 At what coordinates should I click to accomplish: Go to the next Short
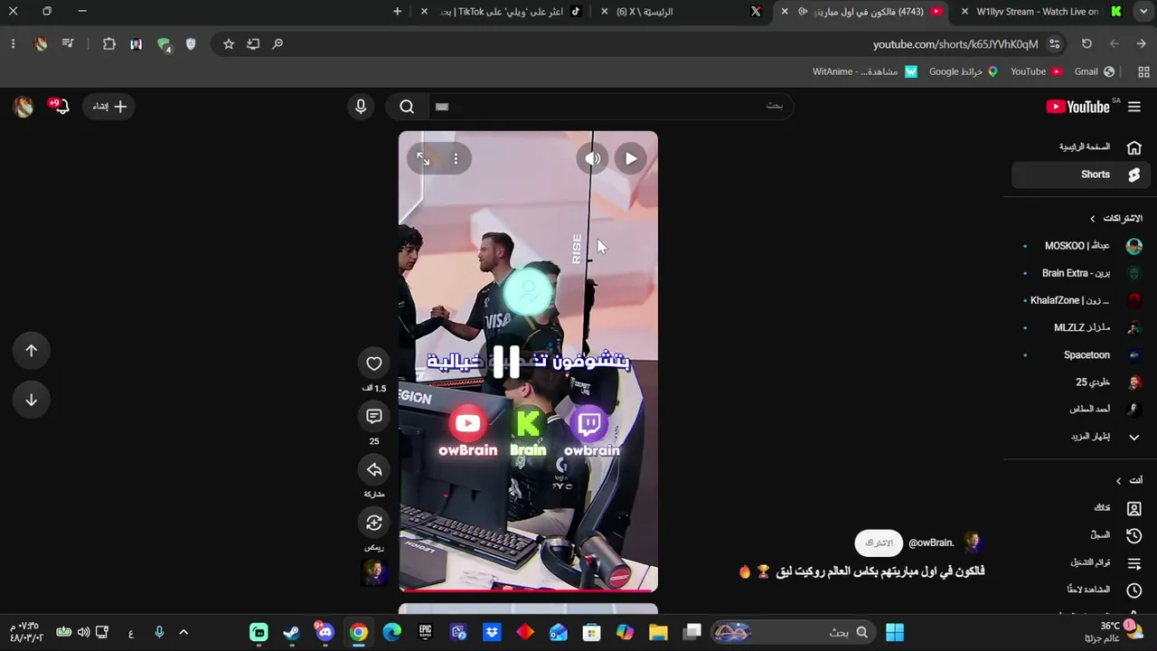tap(32, 400)
